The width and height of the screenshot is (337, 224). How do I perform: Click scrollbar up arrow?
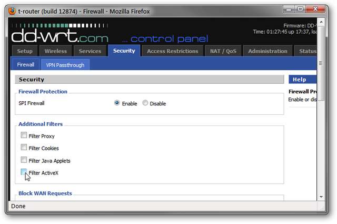click(x=321, y=22)
